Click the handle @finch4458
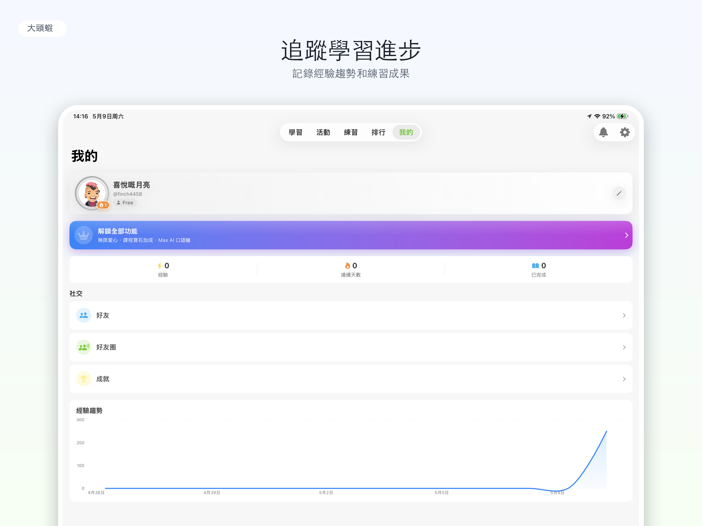This screenshot has width=702, height=526. click(127, 194)
